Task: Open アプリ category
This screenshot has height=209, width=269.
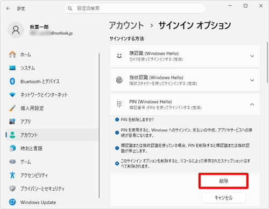Action: point(52,122)
